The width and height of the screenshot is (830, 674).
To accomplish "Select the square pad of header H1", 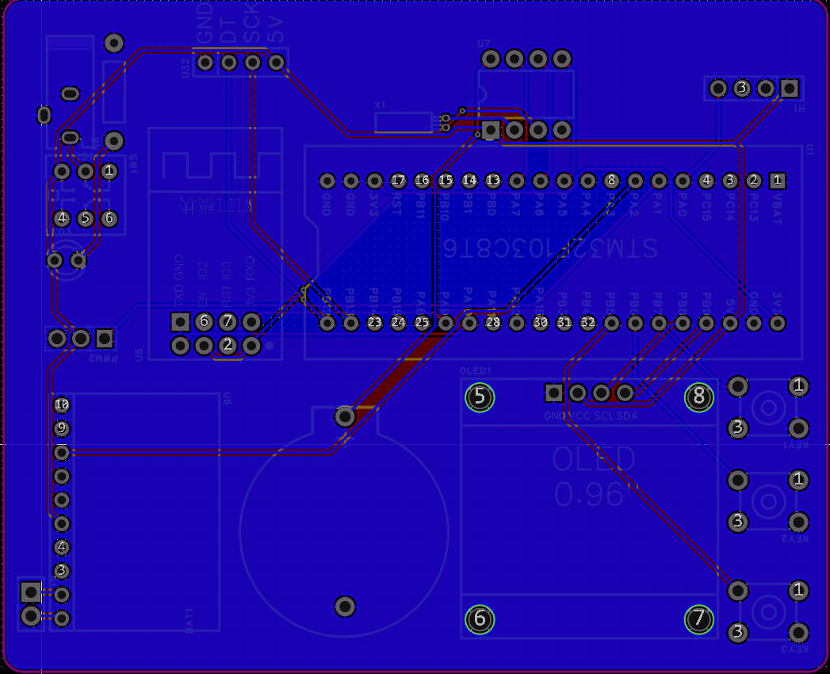I will [790, 88].
